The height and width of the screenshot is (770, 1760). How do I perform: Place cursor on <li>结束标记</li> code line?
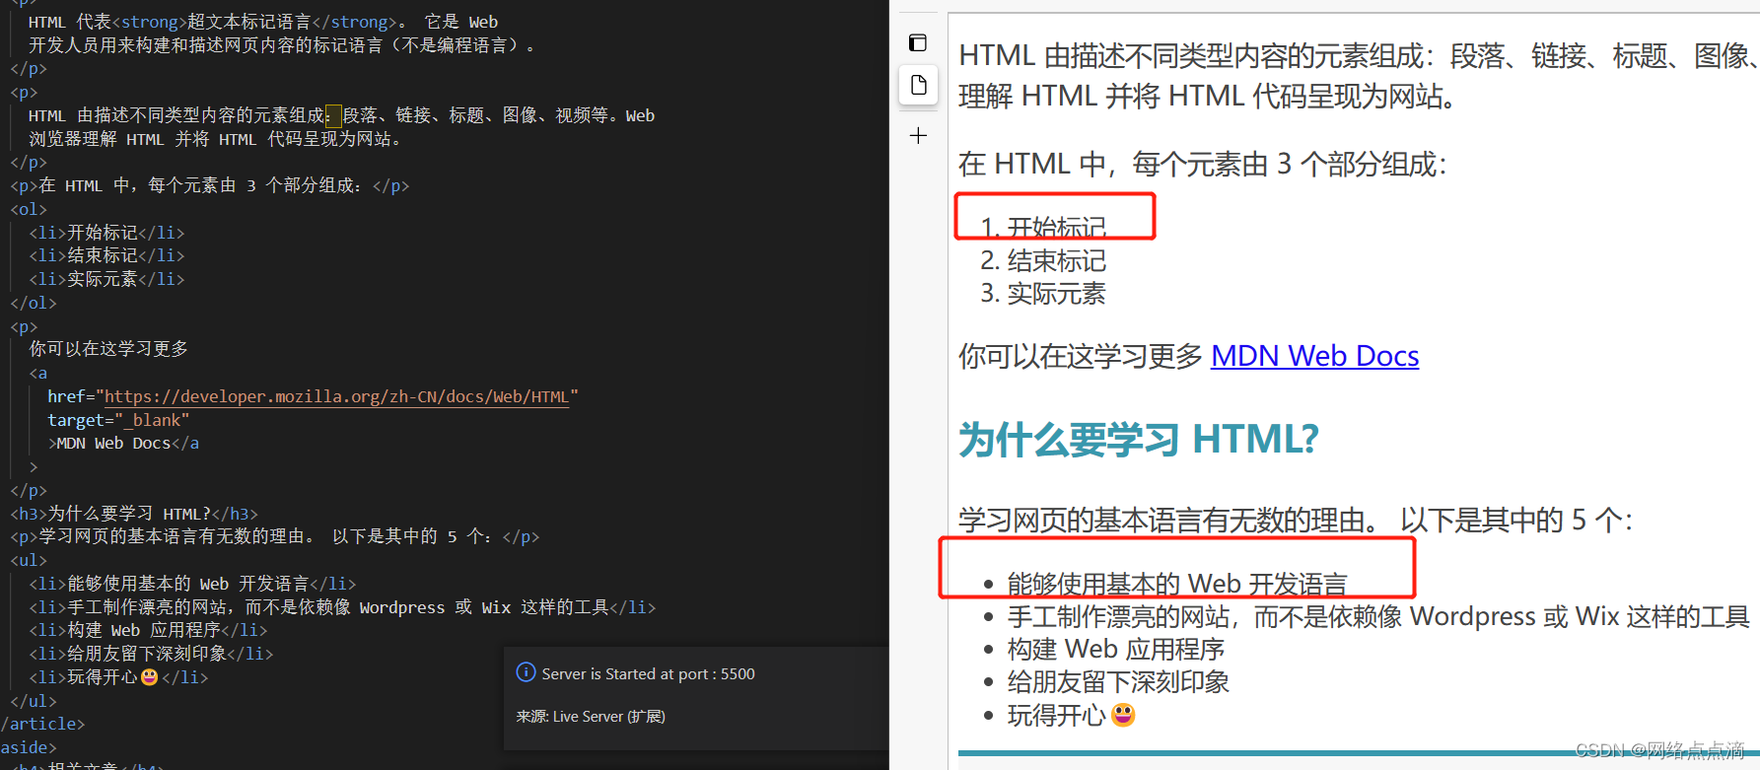(x=106, y=255)
